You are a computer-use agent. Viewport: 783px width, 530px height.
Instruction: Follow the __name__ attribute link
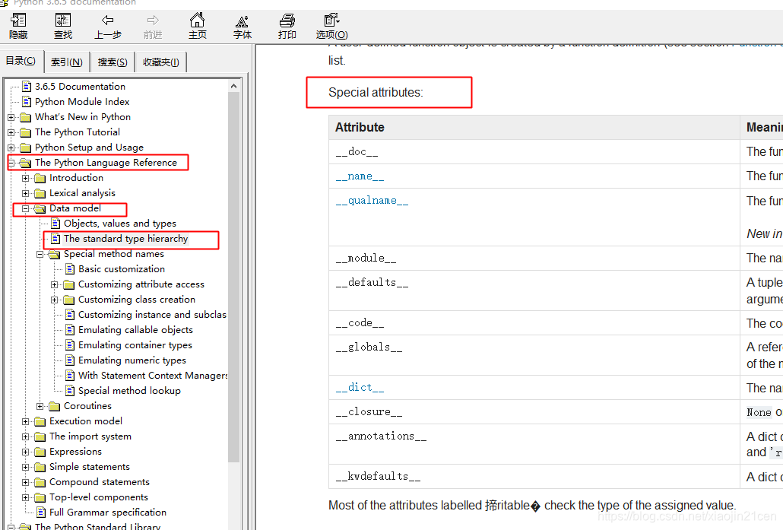point(360,176)
